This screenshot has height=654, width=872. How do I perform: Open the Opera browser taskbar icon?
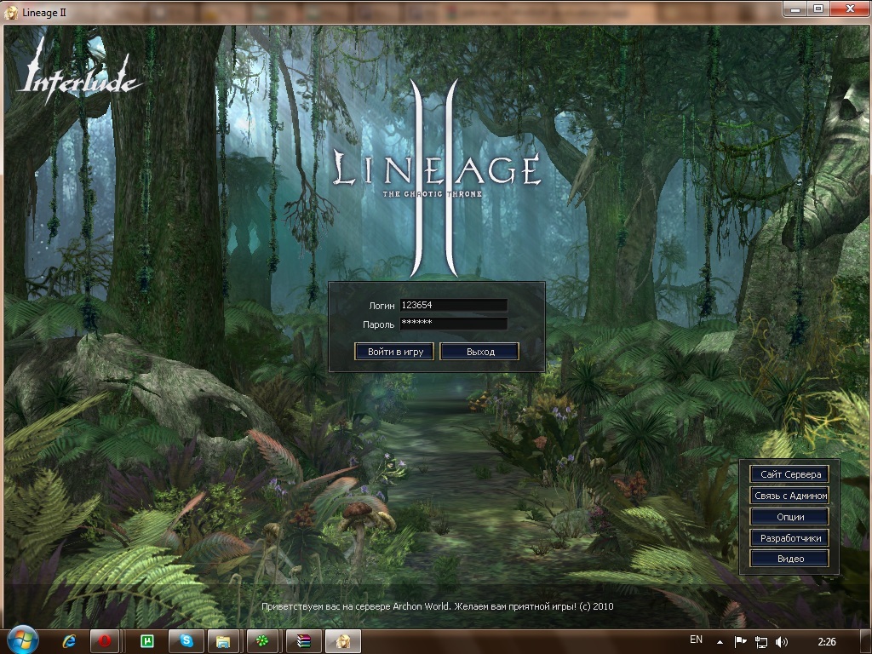pyautogui.click(x=105, y=641)
